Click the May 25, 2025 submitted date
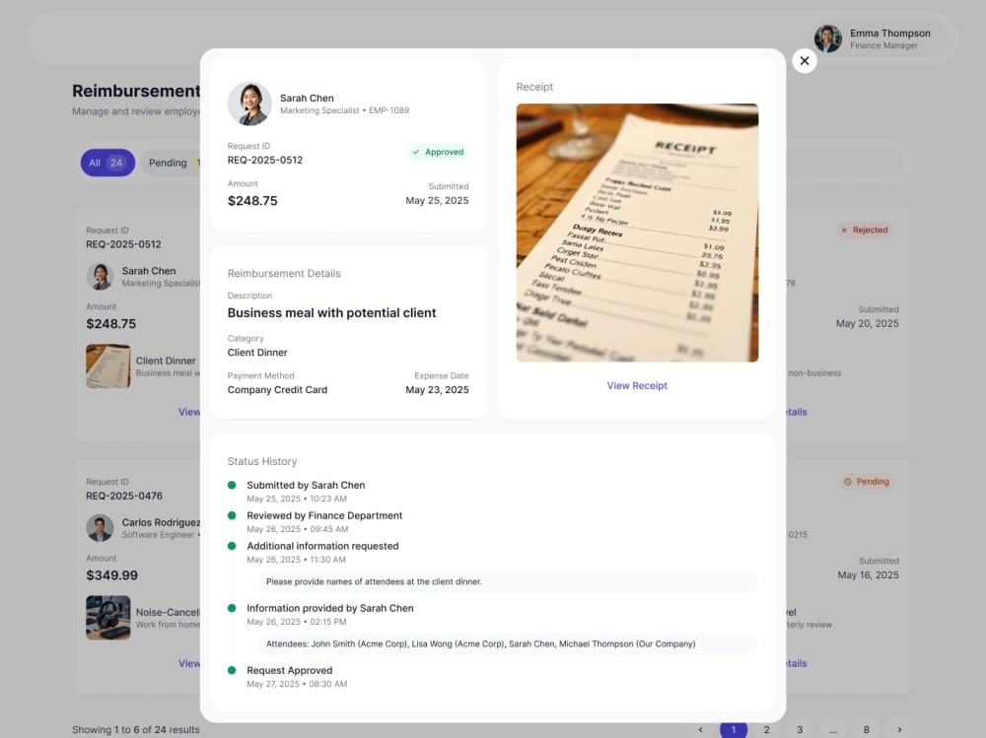 tap(437, 201)
